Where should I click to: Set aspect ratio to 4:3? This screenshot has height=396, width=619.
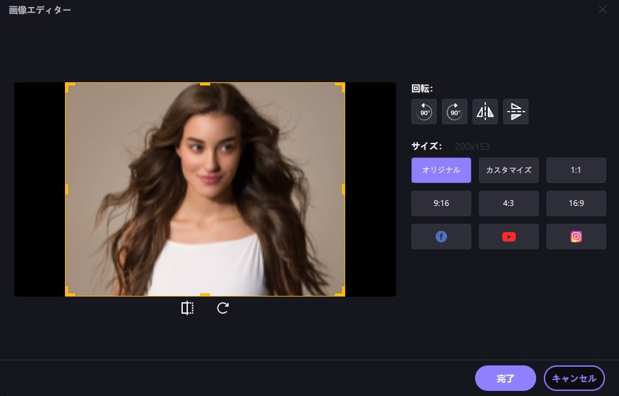pyautogui.click(x=509, y=203)
